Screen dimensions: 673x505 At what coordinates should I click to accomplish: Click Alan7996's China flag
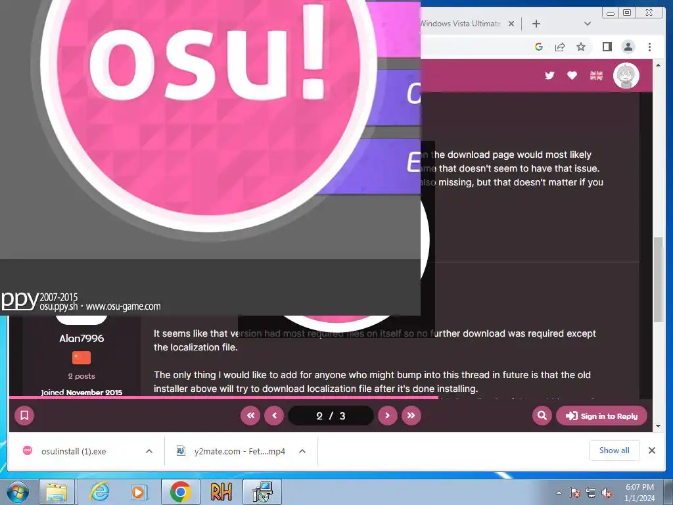(x=81, y=357)
